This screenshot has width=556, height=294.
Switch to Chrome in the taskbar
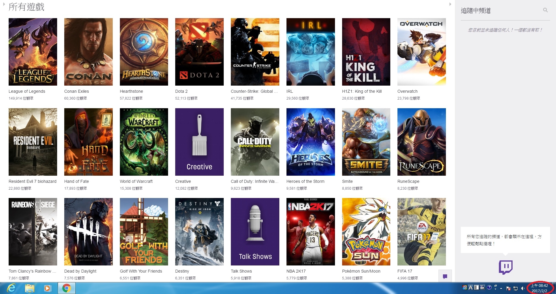click(67, 288)
